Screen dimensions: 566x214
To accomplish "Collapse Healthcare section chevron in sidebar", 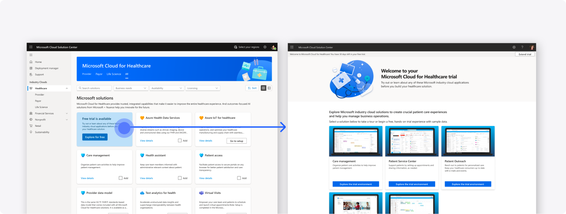I will pyautogui.click(x=67, y=88).
